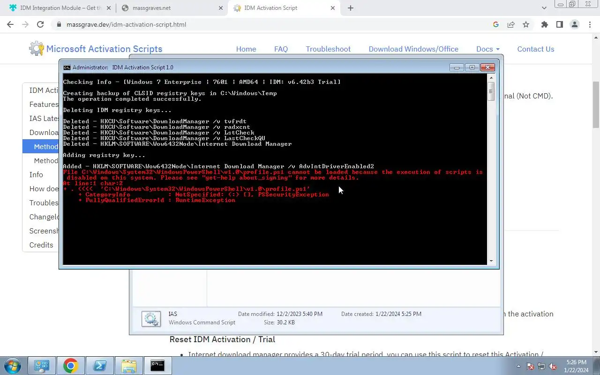
Task: Click the Microsoft Activation Scripts gear logo
Action: pyautogui.click(x=37, y=49)
